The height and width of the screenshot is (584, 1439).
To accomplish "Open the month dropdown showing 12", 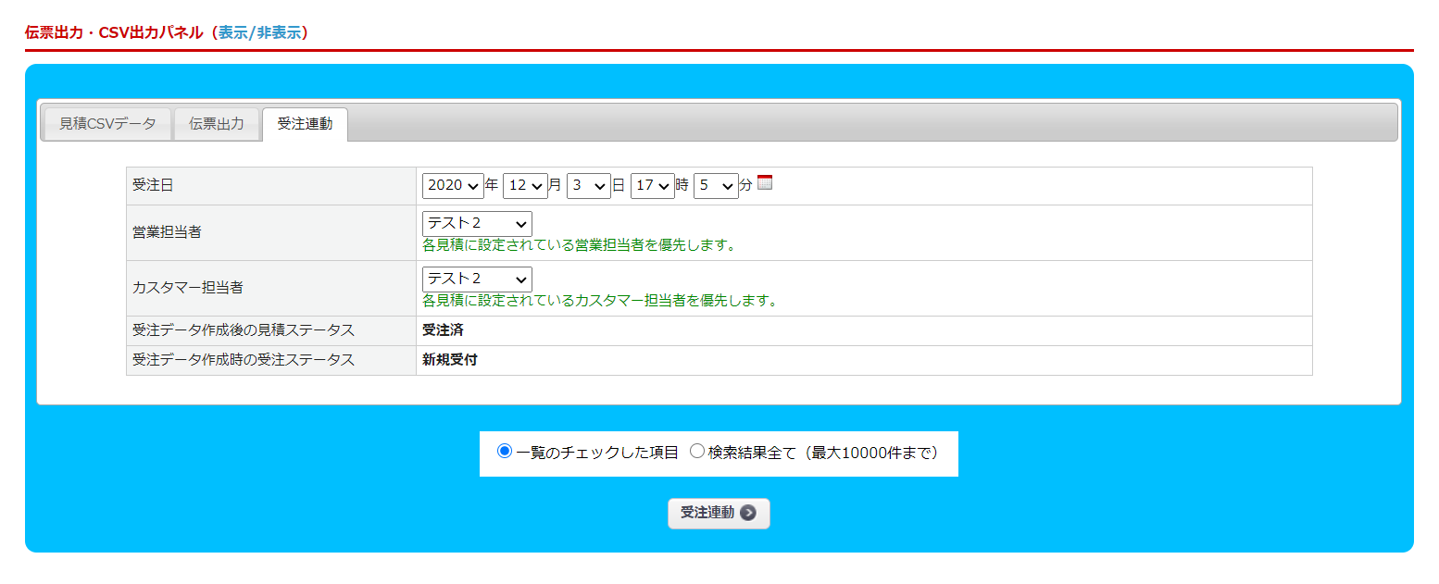I will coord(525,185).
